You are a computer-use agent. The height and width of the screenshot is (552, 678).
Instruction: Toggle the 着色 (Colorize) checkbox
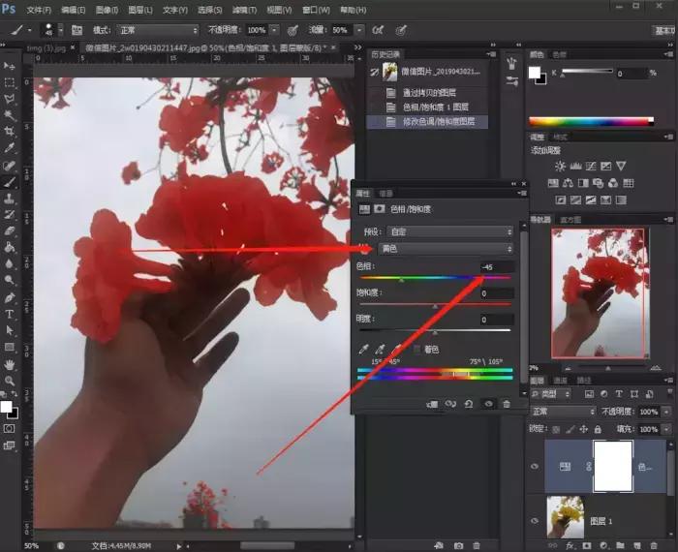(416, 350)
